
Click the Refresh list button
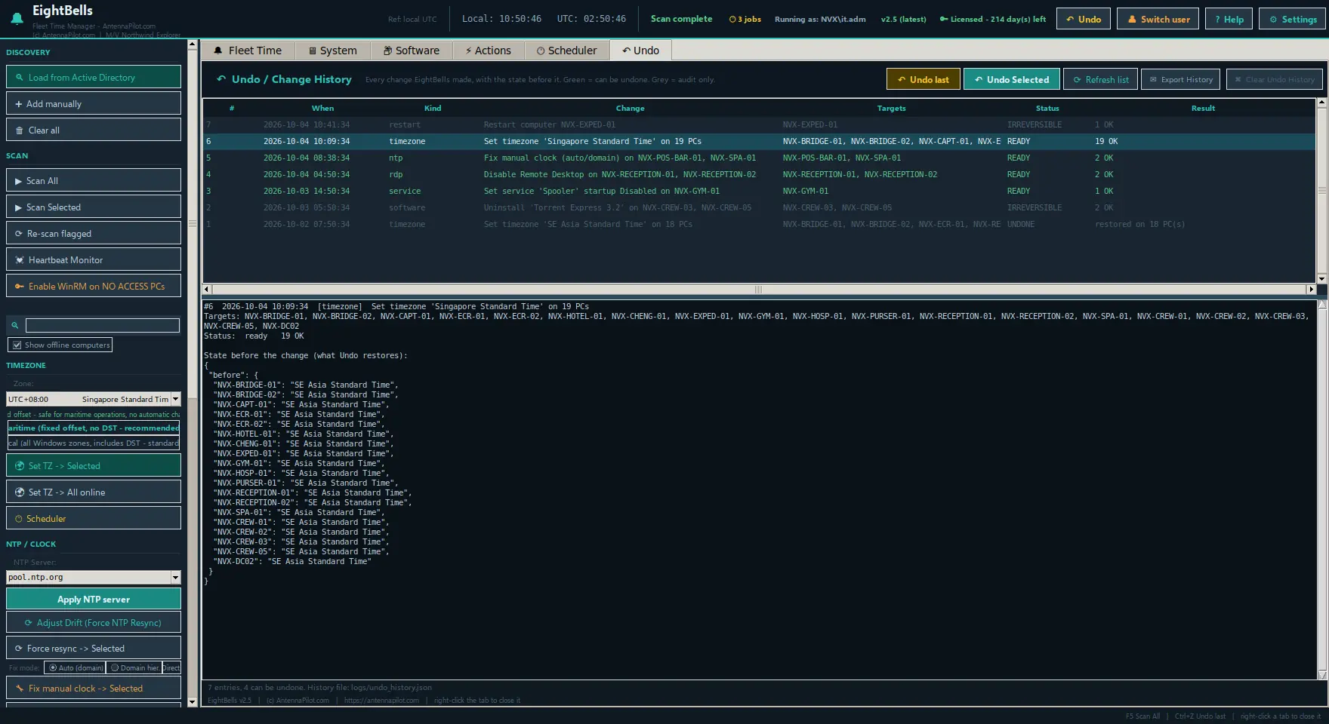tap(1100, 79)
